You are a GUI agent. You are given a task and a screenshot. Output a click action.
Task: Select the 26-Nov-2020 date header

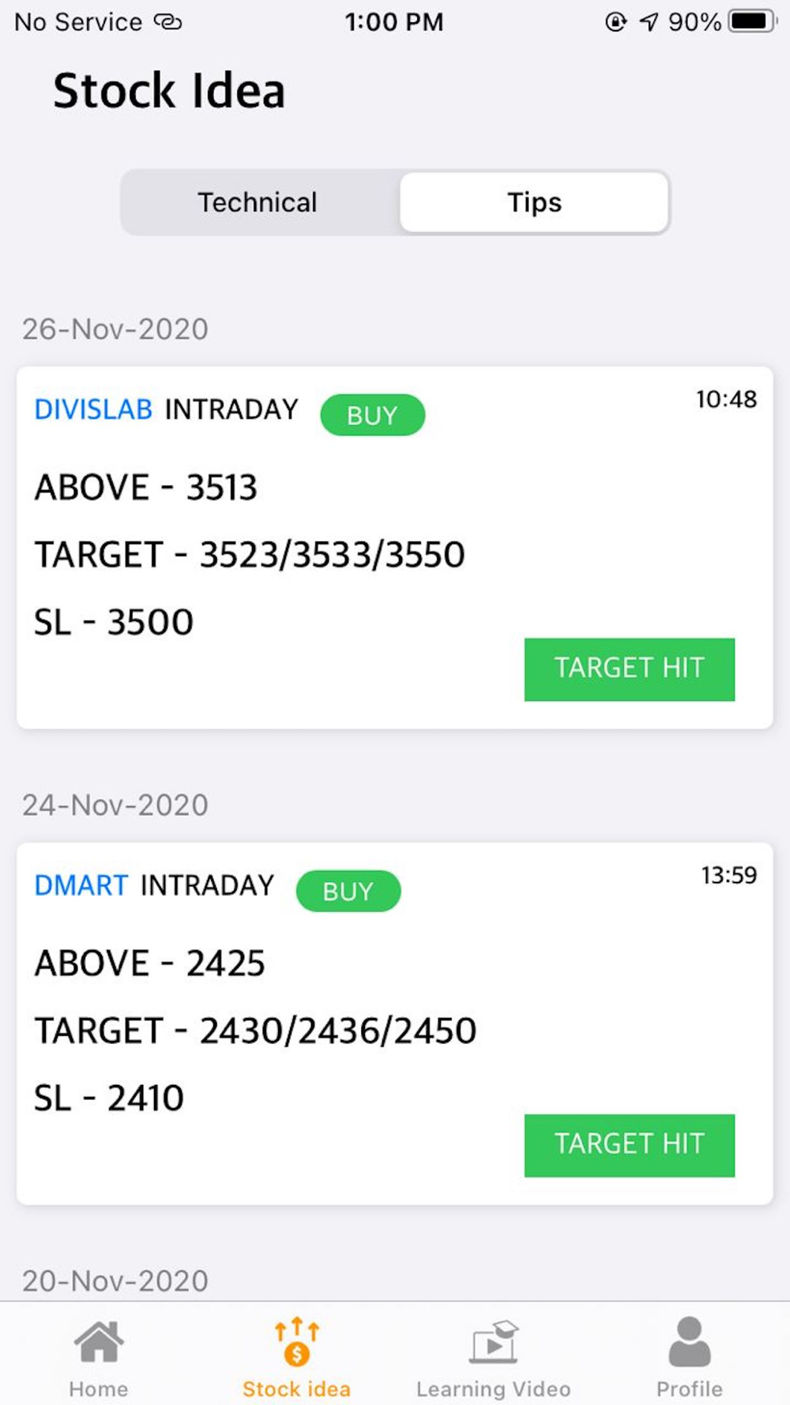click(x=115, y=329)
